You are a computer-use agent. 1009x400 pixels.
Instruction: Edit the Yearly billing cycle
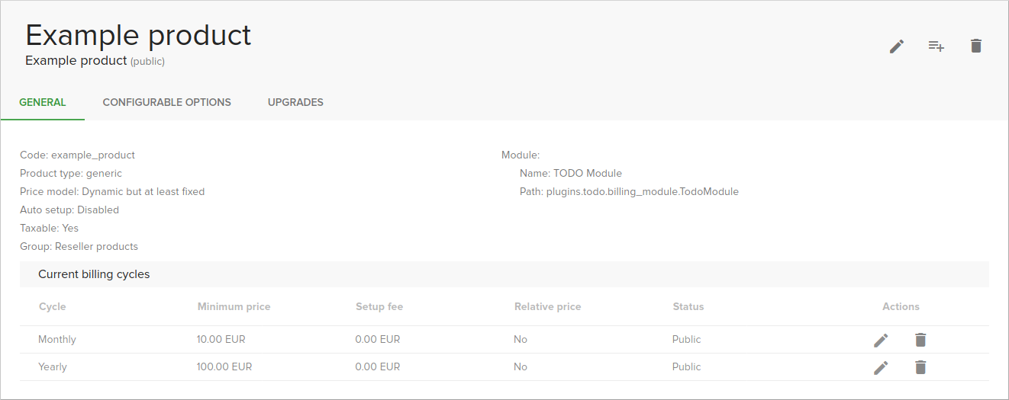(x=881, y=367)
